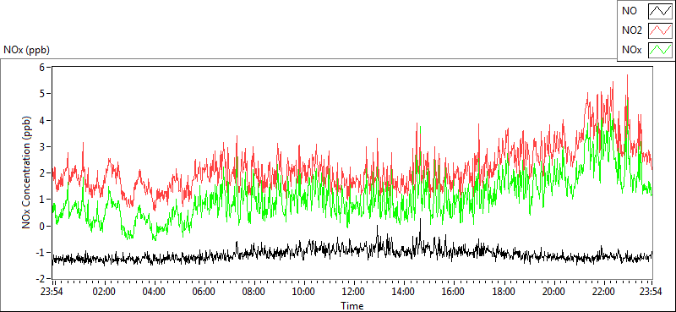Image resolution: width=676 pixels, height=312 pixels.
Task: Click the NOx Concentration (ppb) y-axis label
Action: 27,172
